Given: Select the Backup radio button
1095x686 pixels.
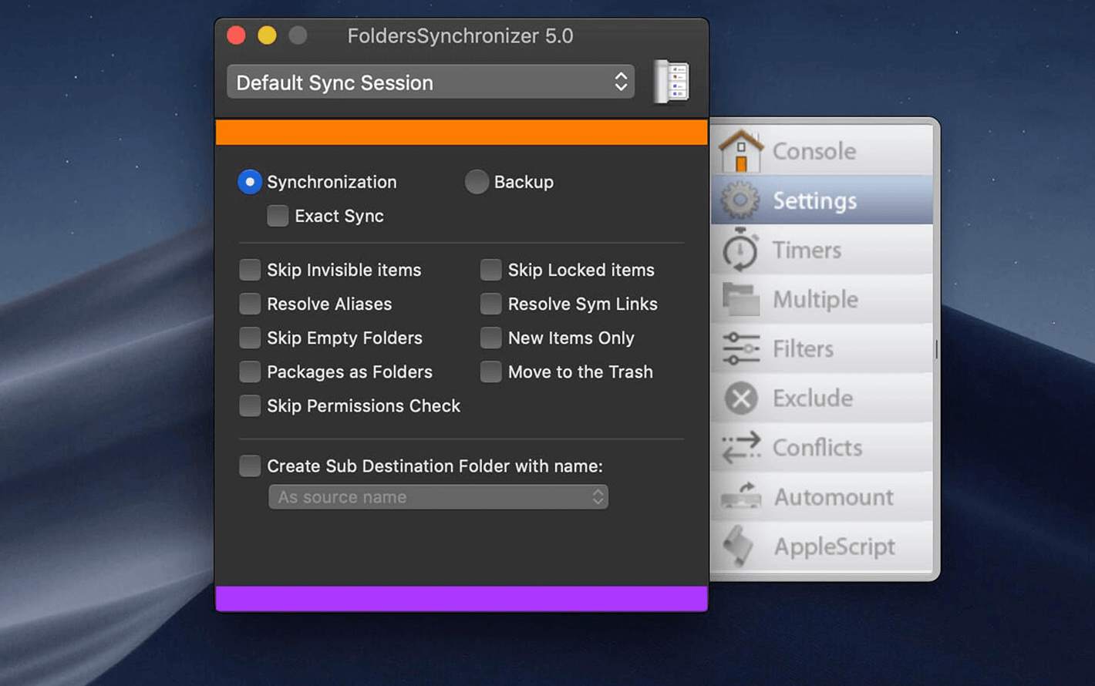Looking at the screenshot, I should 477,182.
